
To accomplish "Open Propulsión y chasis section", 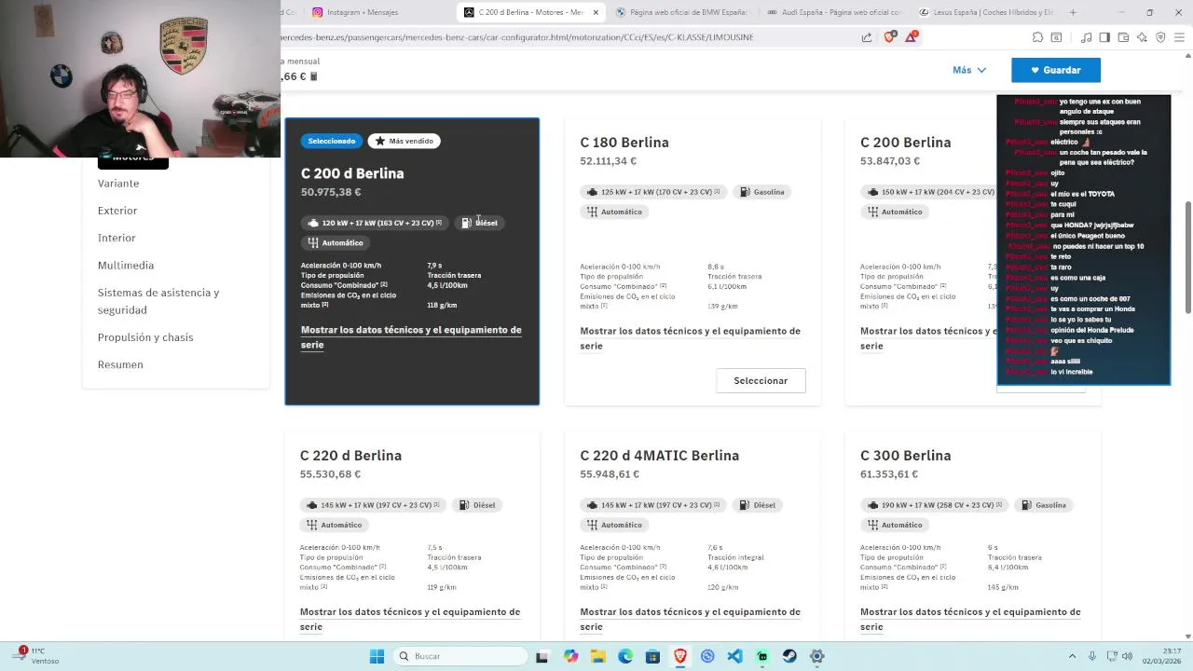I will point(145,337).
